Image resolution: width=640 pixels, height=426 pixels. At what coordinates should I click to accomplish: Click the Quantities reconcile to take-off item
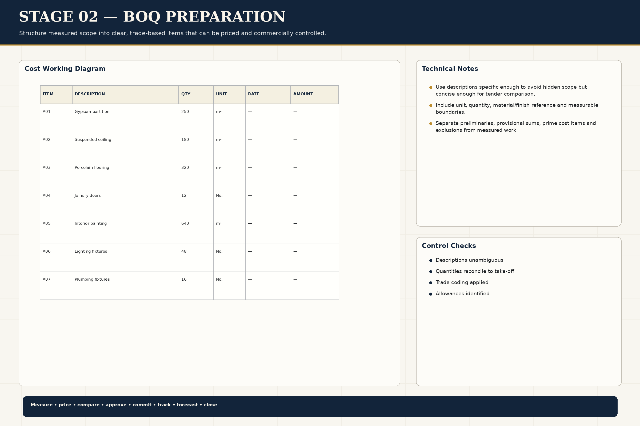point(475,271)
